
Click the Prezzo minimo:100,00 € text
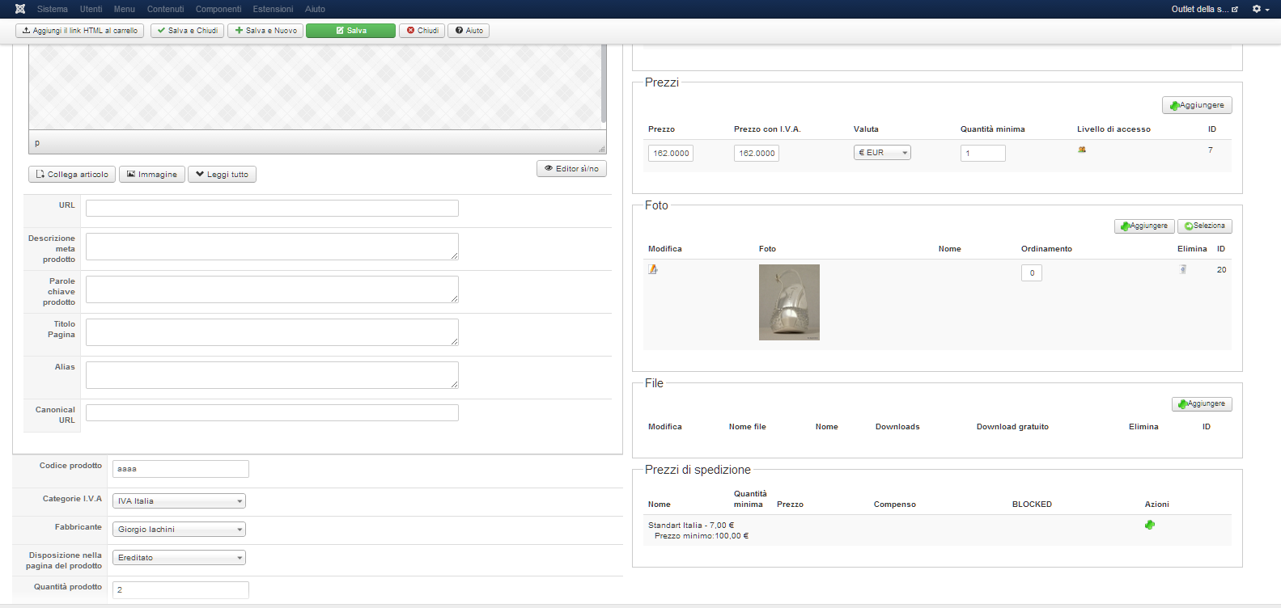pyautogui.click(x=702, y=536)
